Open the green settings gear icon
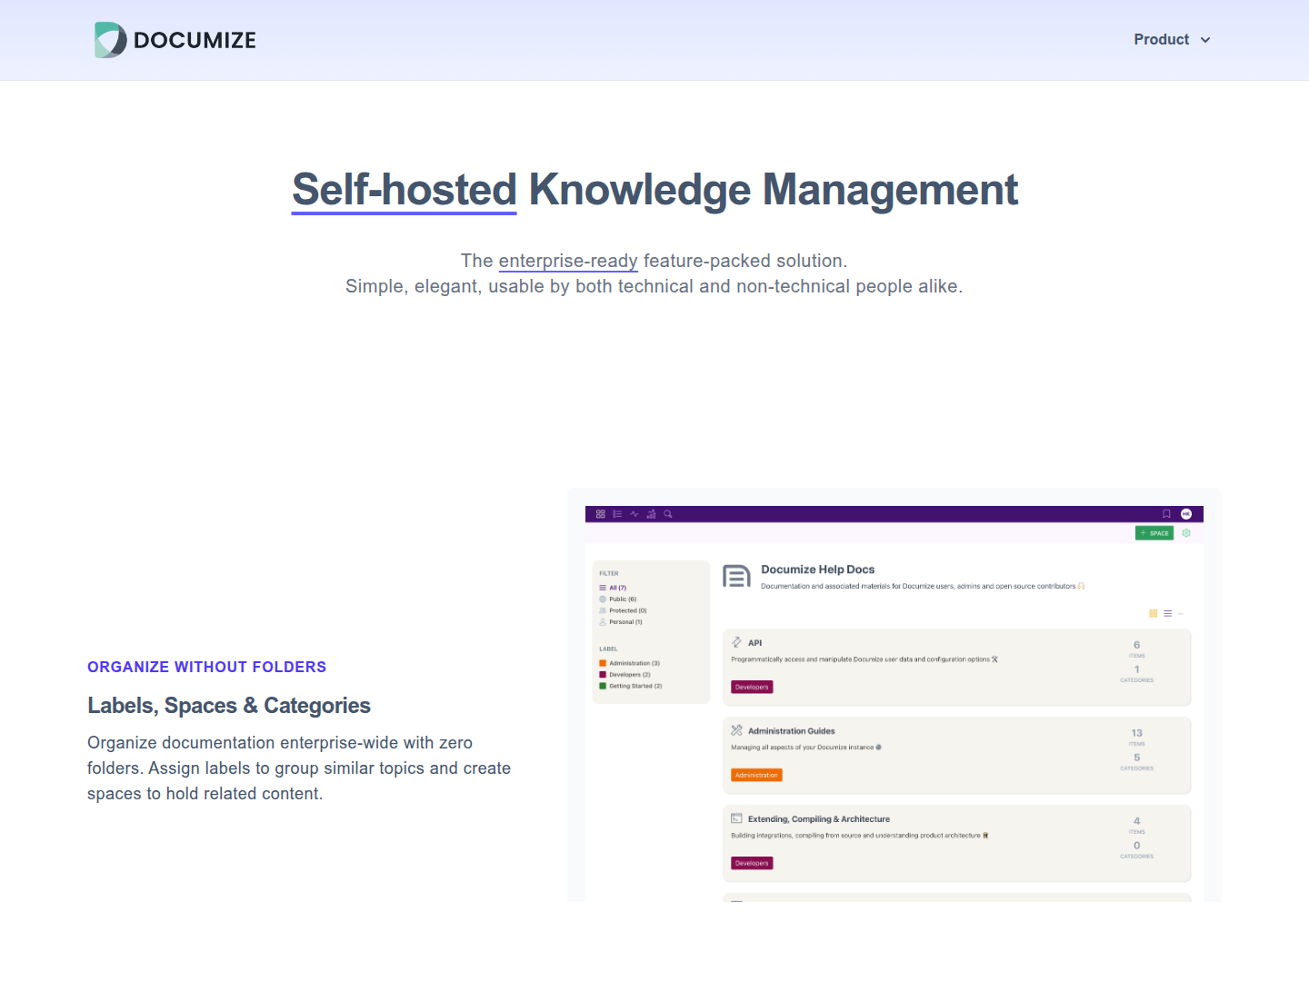This screenshot has width=1309, height=981. tap(1186, 533)
